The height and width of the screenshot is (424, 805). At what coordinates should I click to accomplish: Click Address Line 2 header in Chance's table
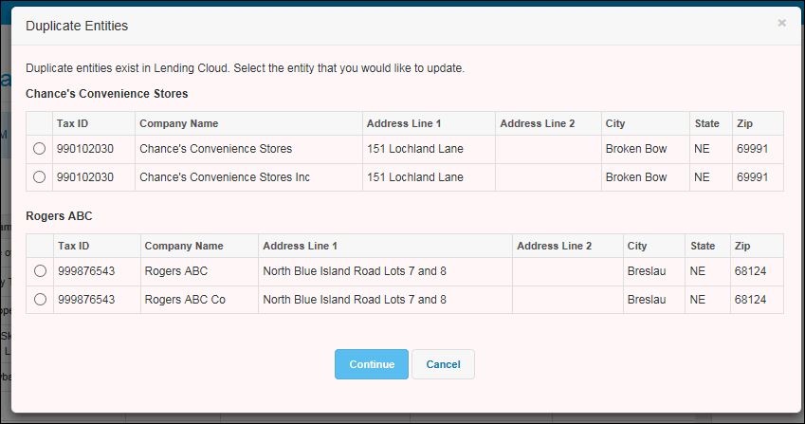(538, 123)
